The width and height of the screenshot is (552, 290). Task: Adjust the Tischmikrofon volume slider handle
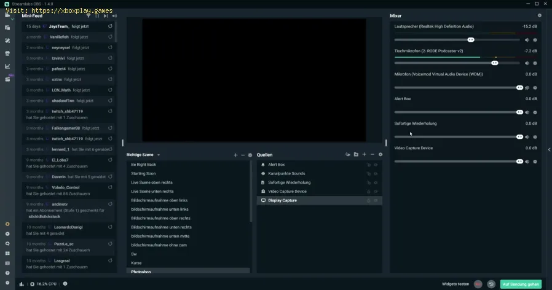pyautogui.click(x=495, y=63)
